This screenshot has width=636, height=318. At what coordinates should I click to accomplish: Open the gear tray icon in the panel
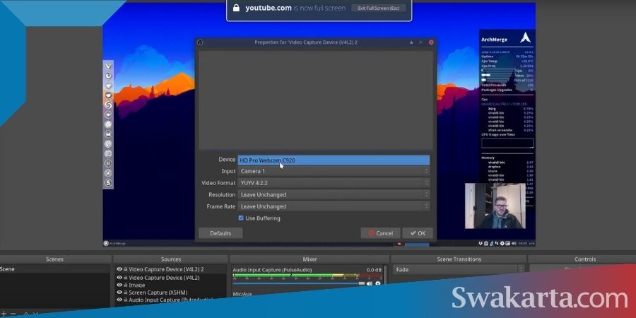[x=502, y=243]
